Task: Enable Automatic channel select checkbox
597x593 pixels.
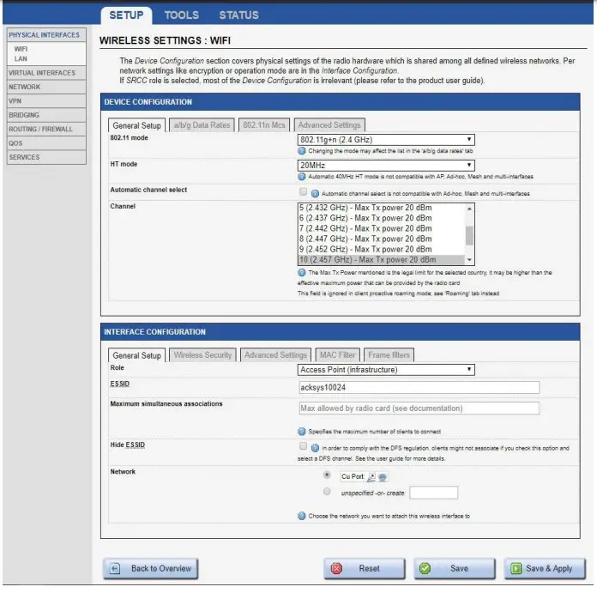Action: (303, 191)
